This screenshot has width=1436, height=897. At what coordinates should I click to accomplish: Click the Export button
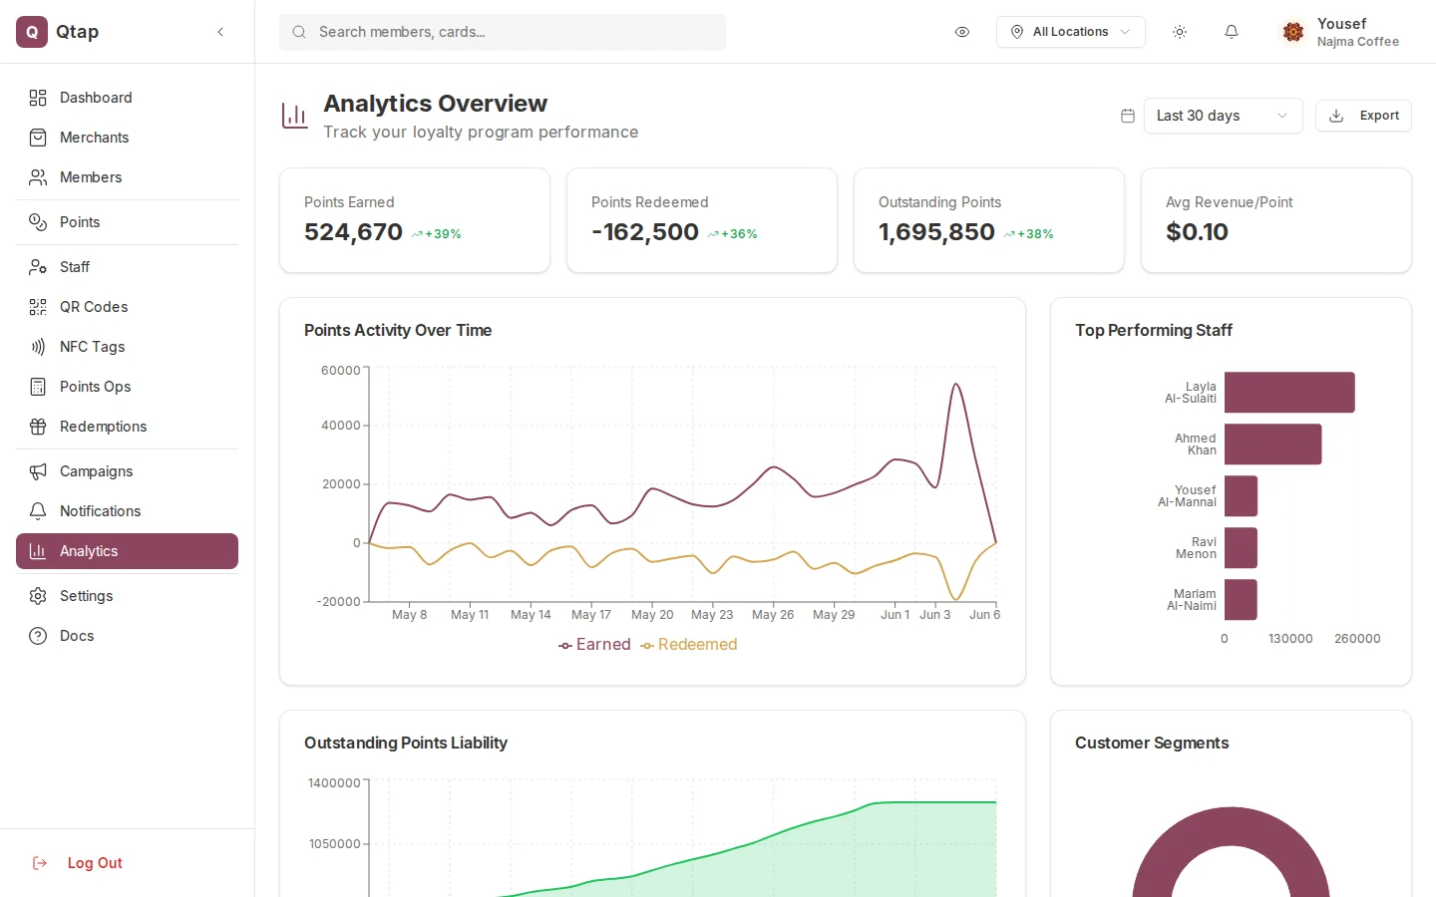(1363, 116)
